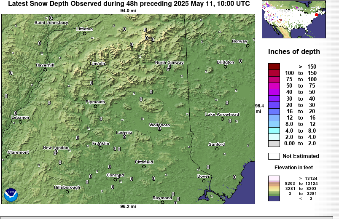Select the Raymond city marker
Screen dimensions: 339x219
[x=162, y=203]
